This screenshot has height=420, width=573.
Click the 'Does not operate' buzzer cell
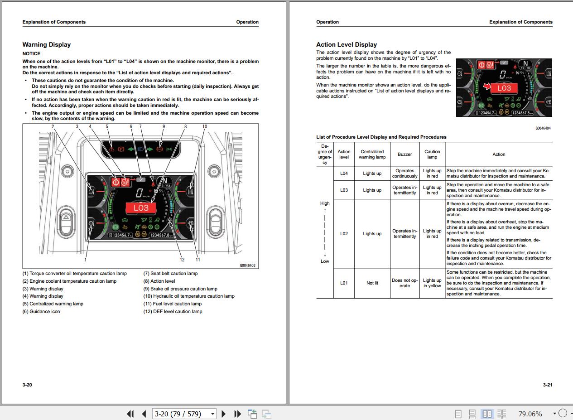pyautogui.click(x=404, y=283)
